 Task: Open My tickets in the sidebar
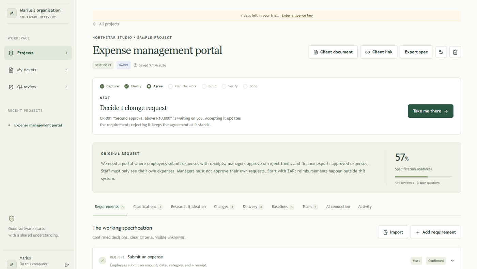38,70
